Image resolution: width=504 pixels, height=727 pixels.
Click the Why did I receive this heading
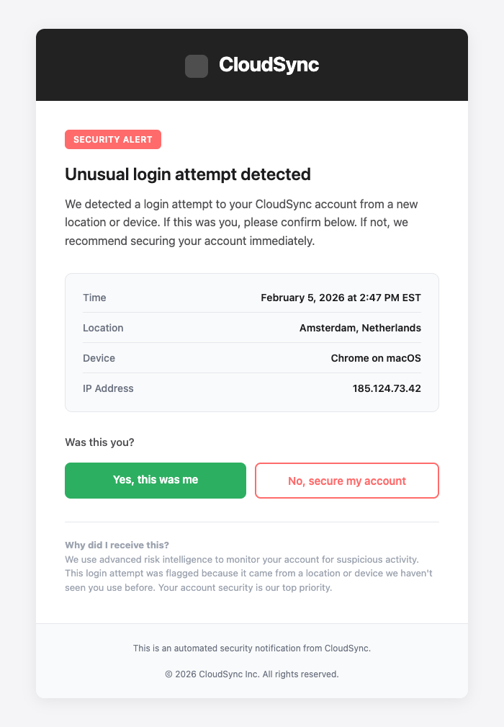click(x=115, y=545)
